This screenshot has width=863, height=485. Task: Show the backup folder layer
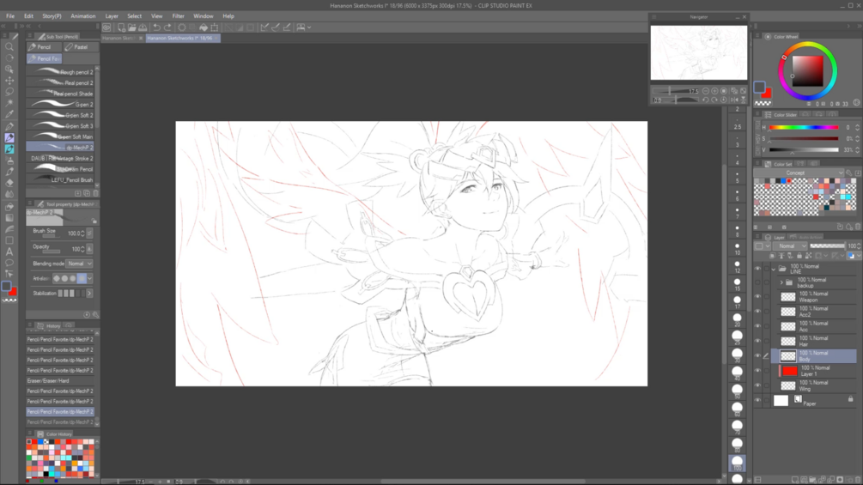click(758, 282)
